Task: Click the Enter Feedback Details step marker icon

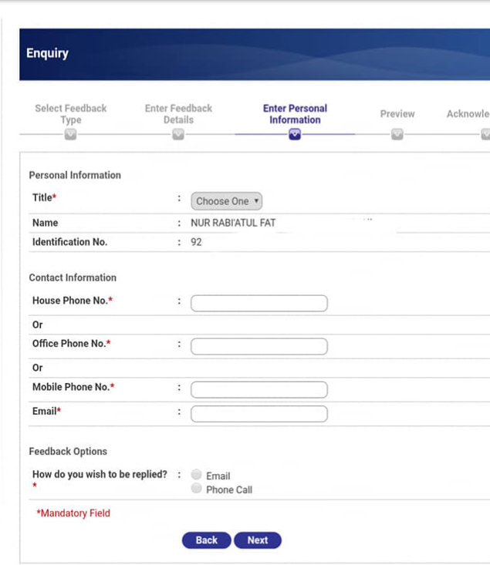Action: point(178,134)
